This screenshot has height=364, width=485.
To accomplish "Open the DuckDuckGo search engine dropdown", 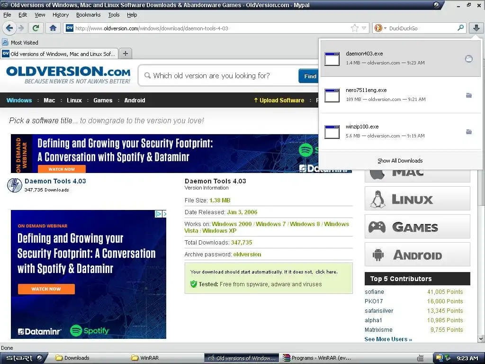I will [380, 28].
